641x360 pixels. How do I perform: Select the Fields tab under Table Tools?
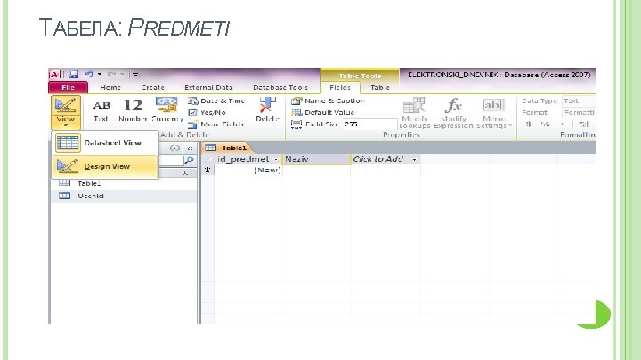(x=340, y=87)
